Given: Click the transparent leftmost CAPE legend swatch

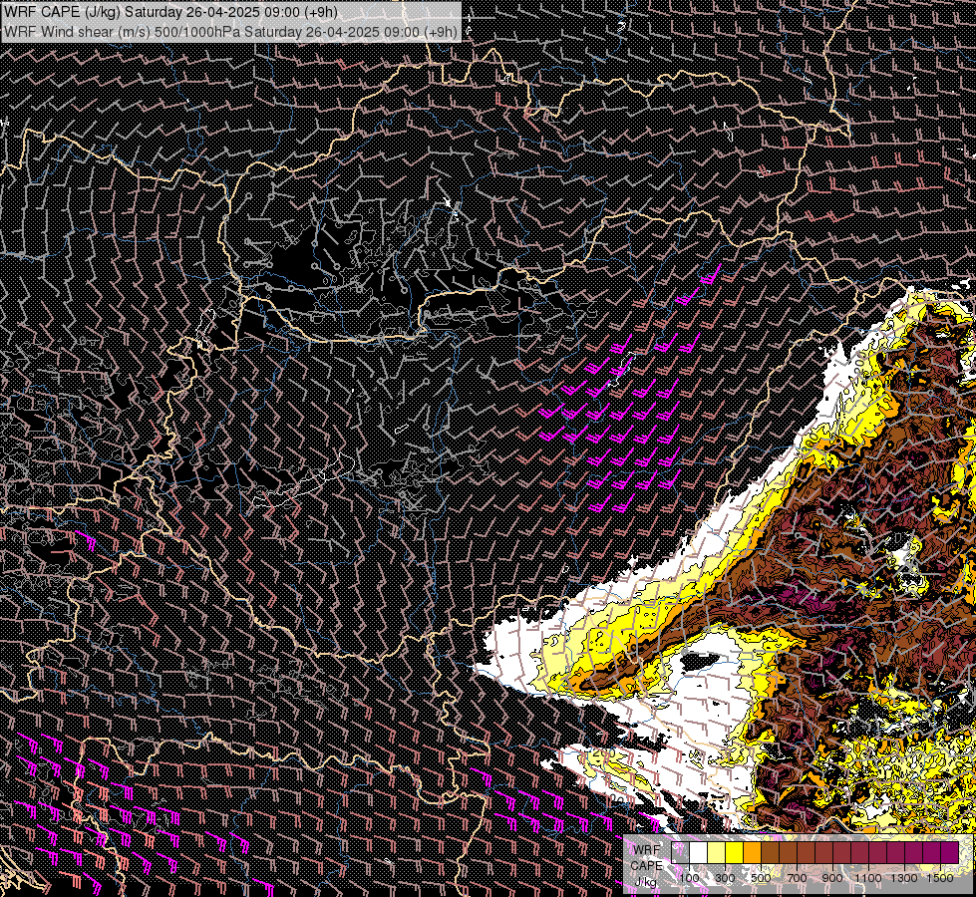Looking at the screenshot, I should pos(680,853).
